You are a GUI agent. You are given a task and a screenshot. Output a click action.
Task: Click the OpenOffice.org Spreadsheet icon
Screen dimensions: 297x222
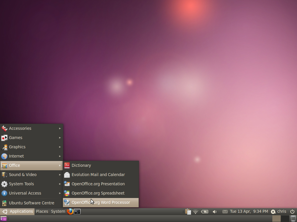point(67,193)
